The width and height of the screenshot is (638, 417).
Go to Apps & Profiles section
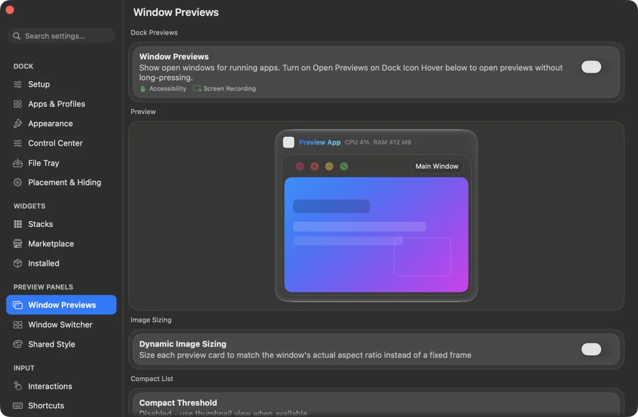(x=61, y=104)
